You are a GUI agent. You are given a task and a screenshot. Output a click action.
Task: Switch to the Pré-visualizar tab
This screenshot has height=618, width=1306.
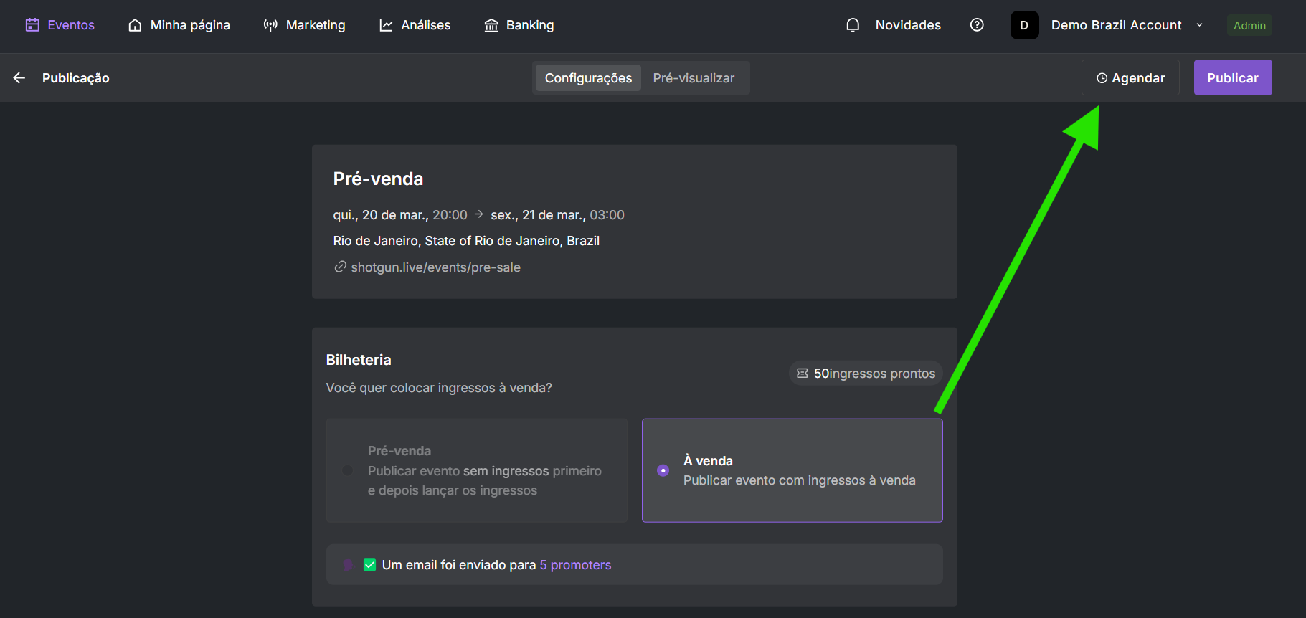click(x=694, y=77)
